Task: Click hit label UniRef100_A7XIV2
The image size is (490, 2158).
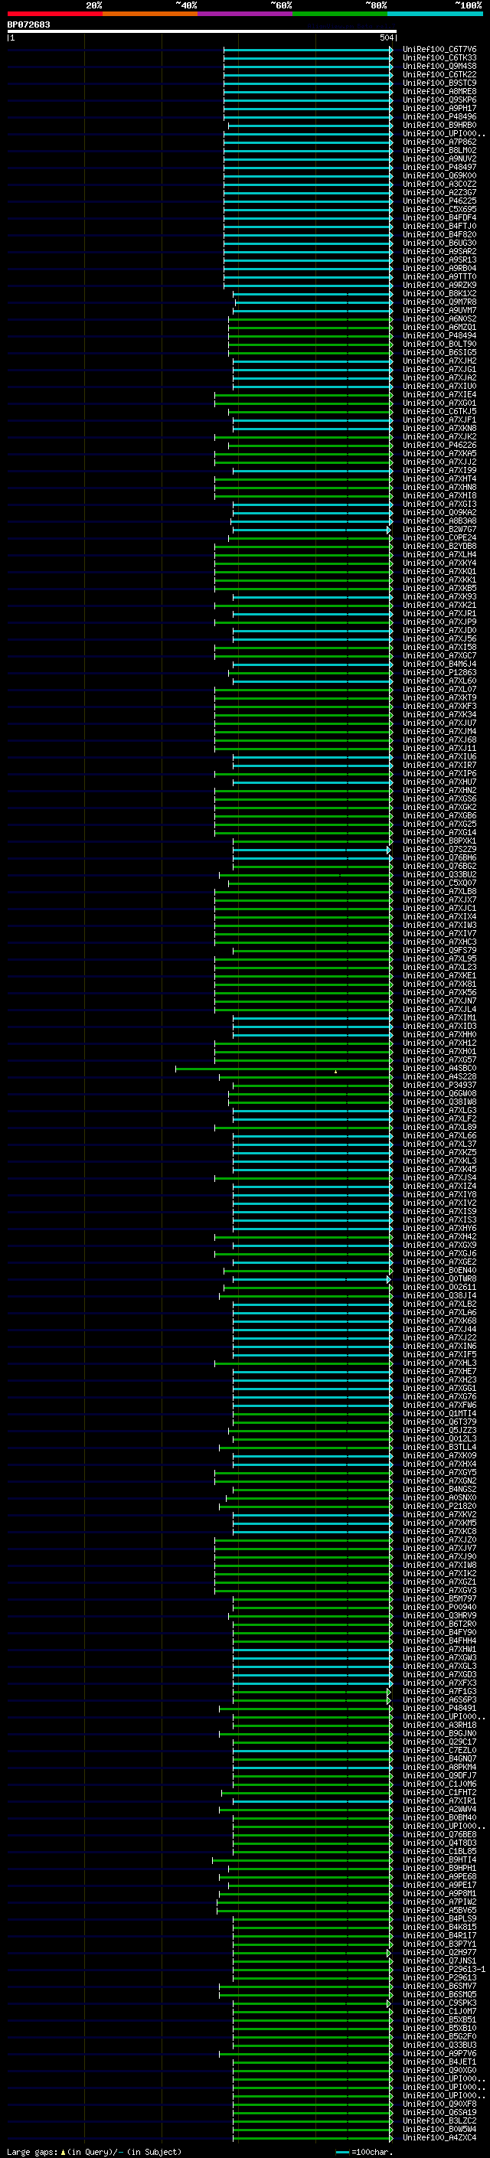Action: (439, 1203)
